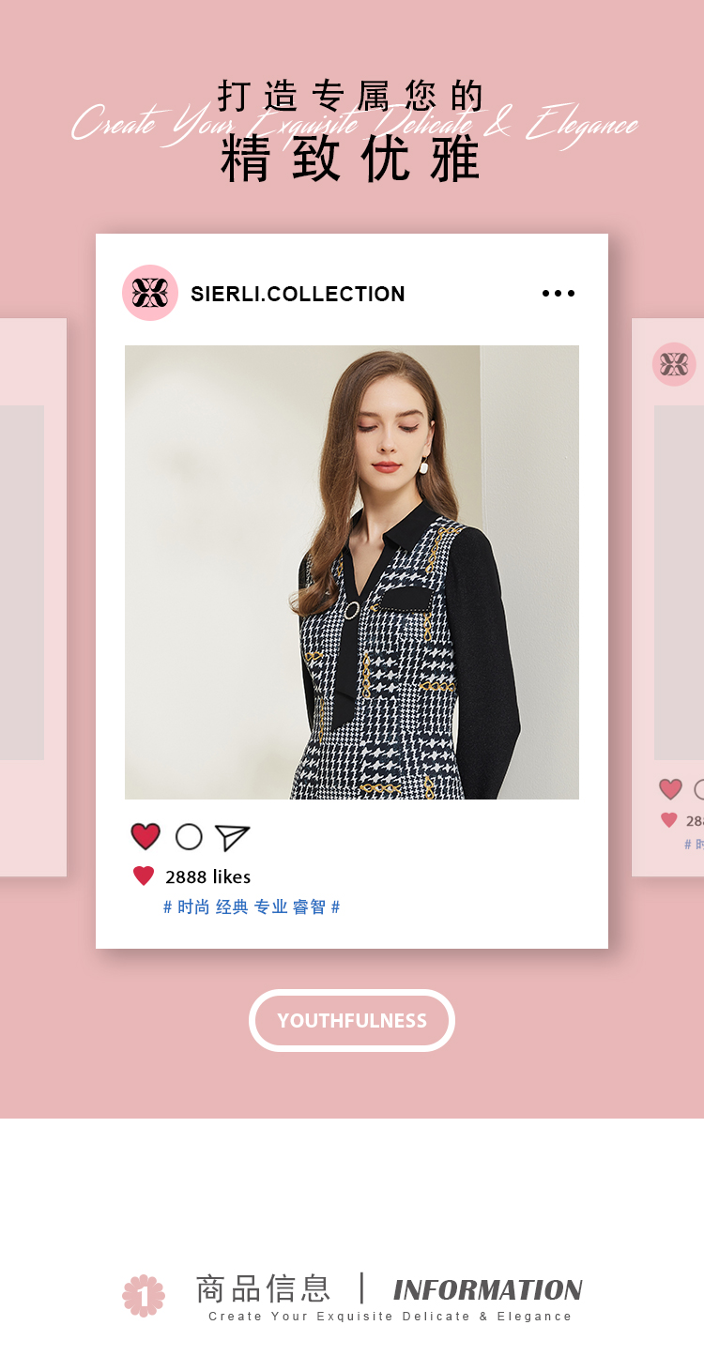This screenshot has height=1371, width=704.
Task: Click the blue hashtag 时尚 经典 专业 睿智
Action: (x=252, y=907)
